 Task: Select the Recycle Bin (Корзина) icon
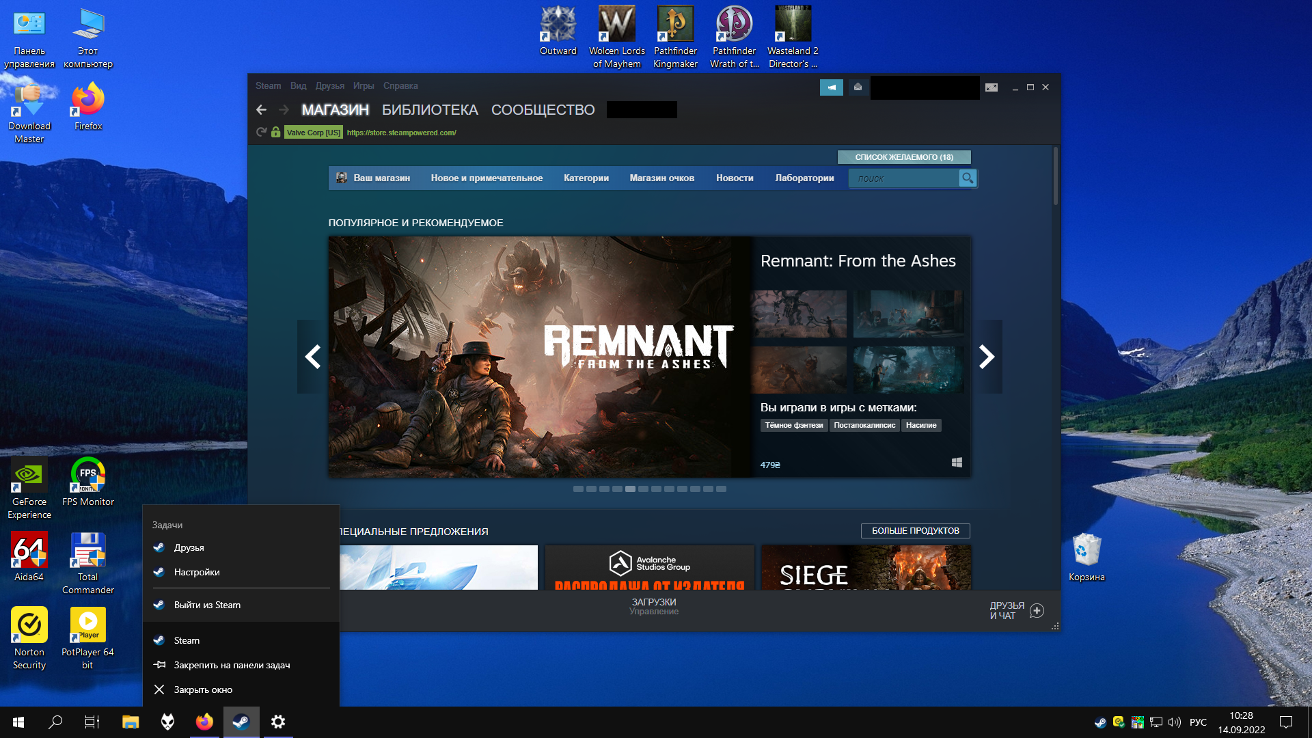pos(1086,558)
